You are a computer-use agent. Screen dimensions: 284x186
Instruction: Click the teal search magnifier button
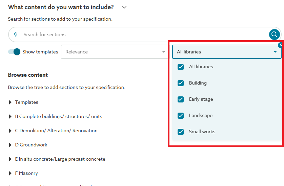tap(275, 34)
